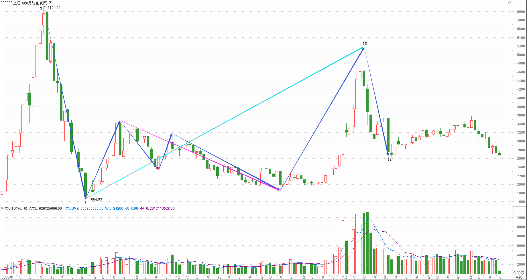
Task: Click the overlapping-windows restore icon in the chart corner
Action: 510,3
